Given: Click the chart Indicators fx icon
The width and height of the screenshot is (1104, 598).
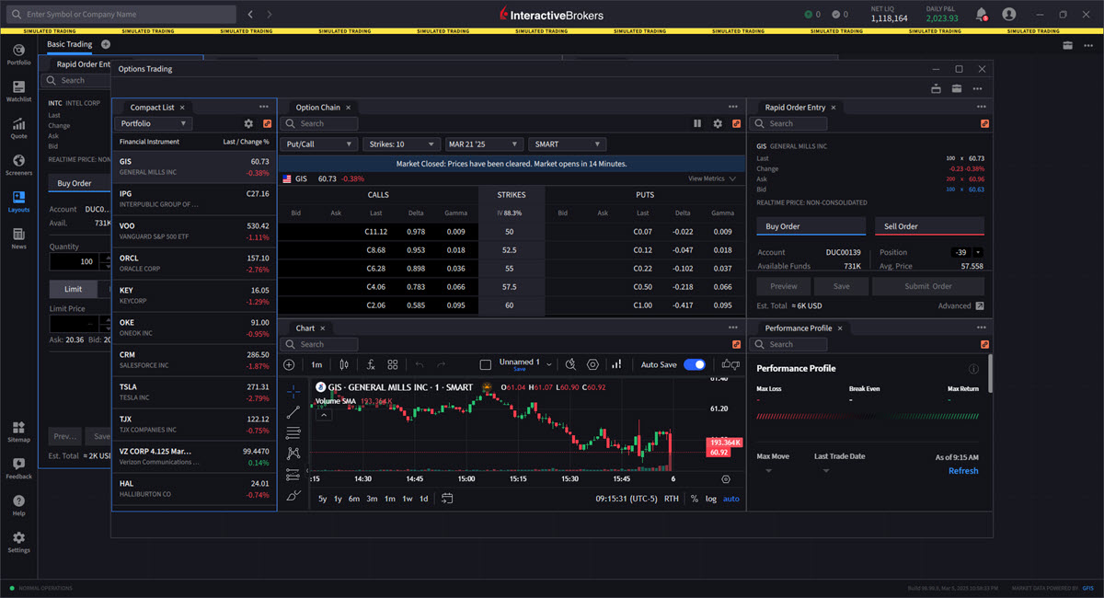Looking at the screenshot, I should tap(371, 364).
